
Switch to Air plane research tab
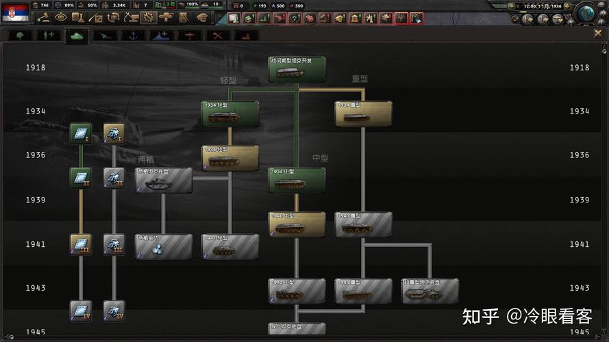tap(190, 36)
